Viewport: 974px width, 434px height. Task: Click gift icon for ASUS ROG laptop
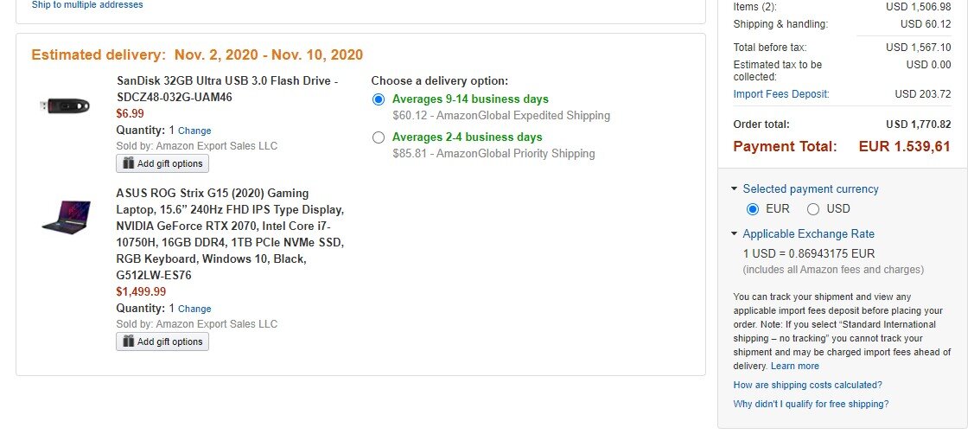point(129,341)
